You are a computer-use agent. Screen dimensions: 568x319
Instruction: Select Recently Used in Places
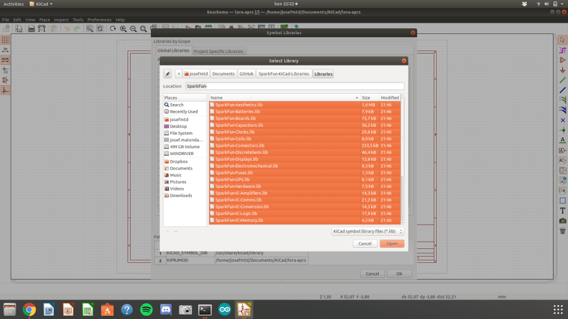click(184, 112)
